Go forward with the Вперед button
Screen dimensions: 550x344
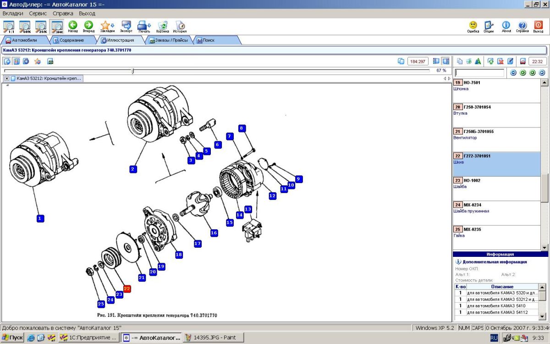pyautogui.click(x=89, y=27)
